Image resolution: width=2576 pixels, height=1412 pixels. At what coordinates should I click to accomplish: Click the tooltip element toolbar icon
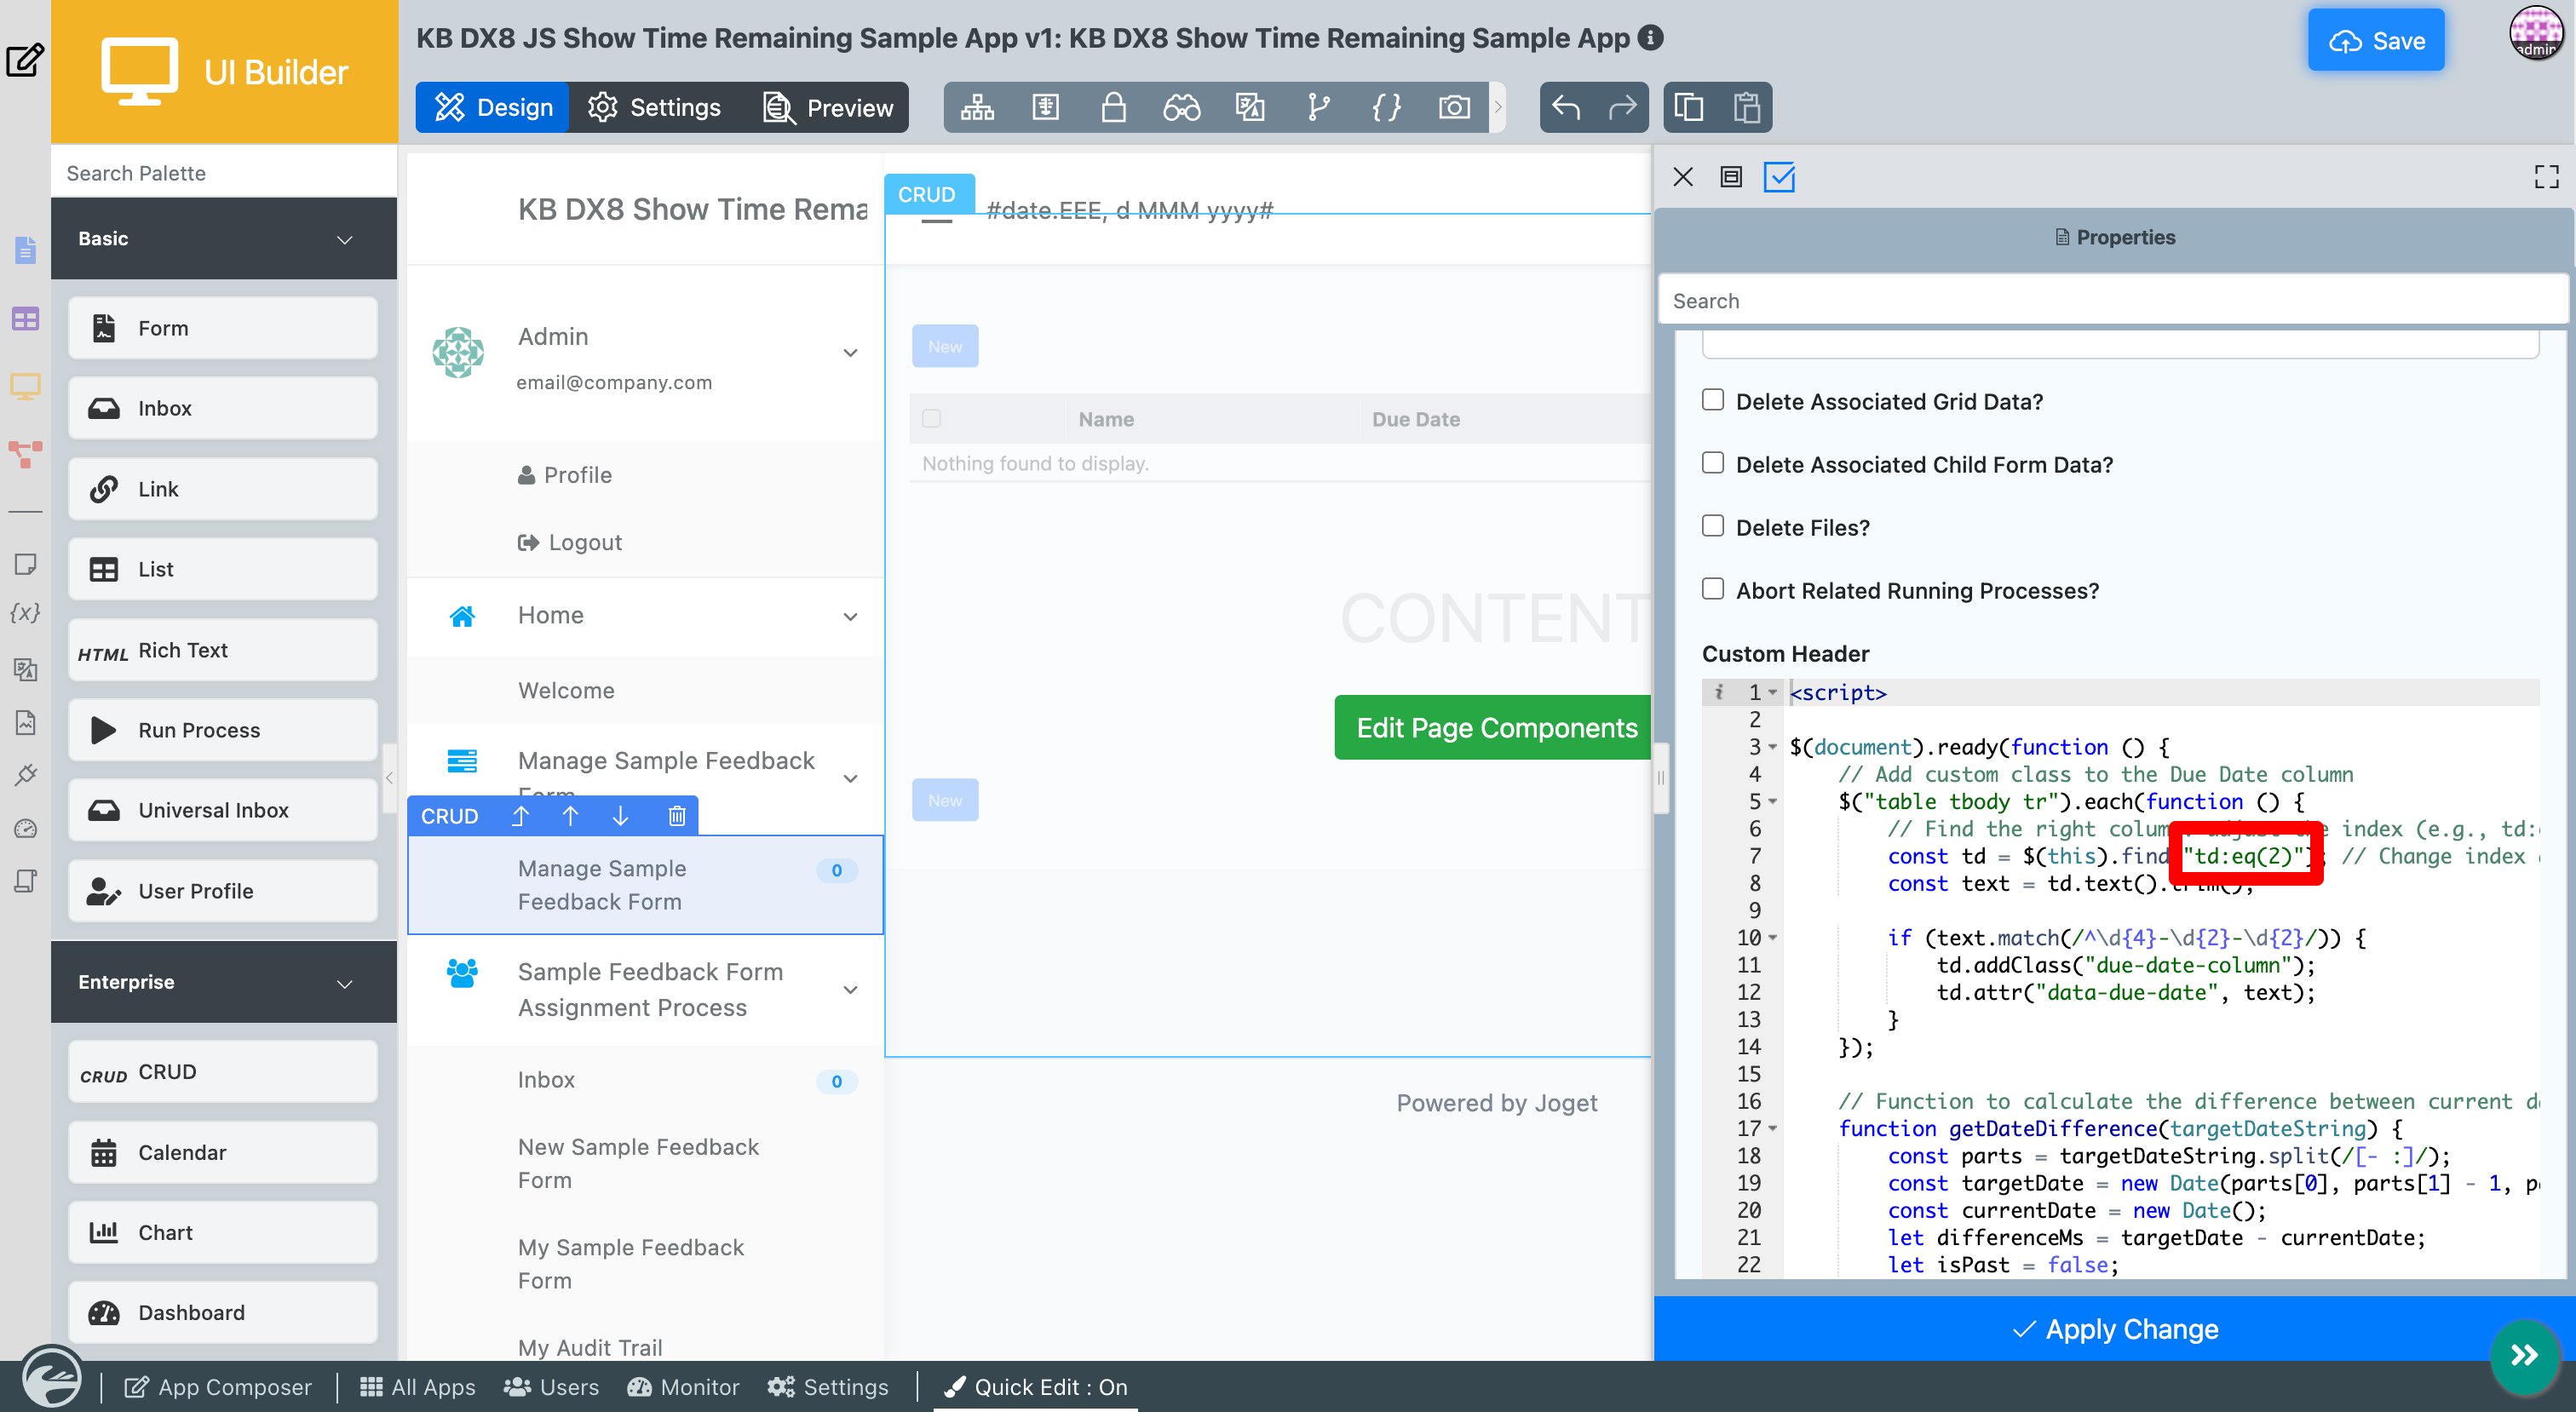click(1045, 107)
